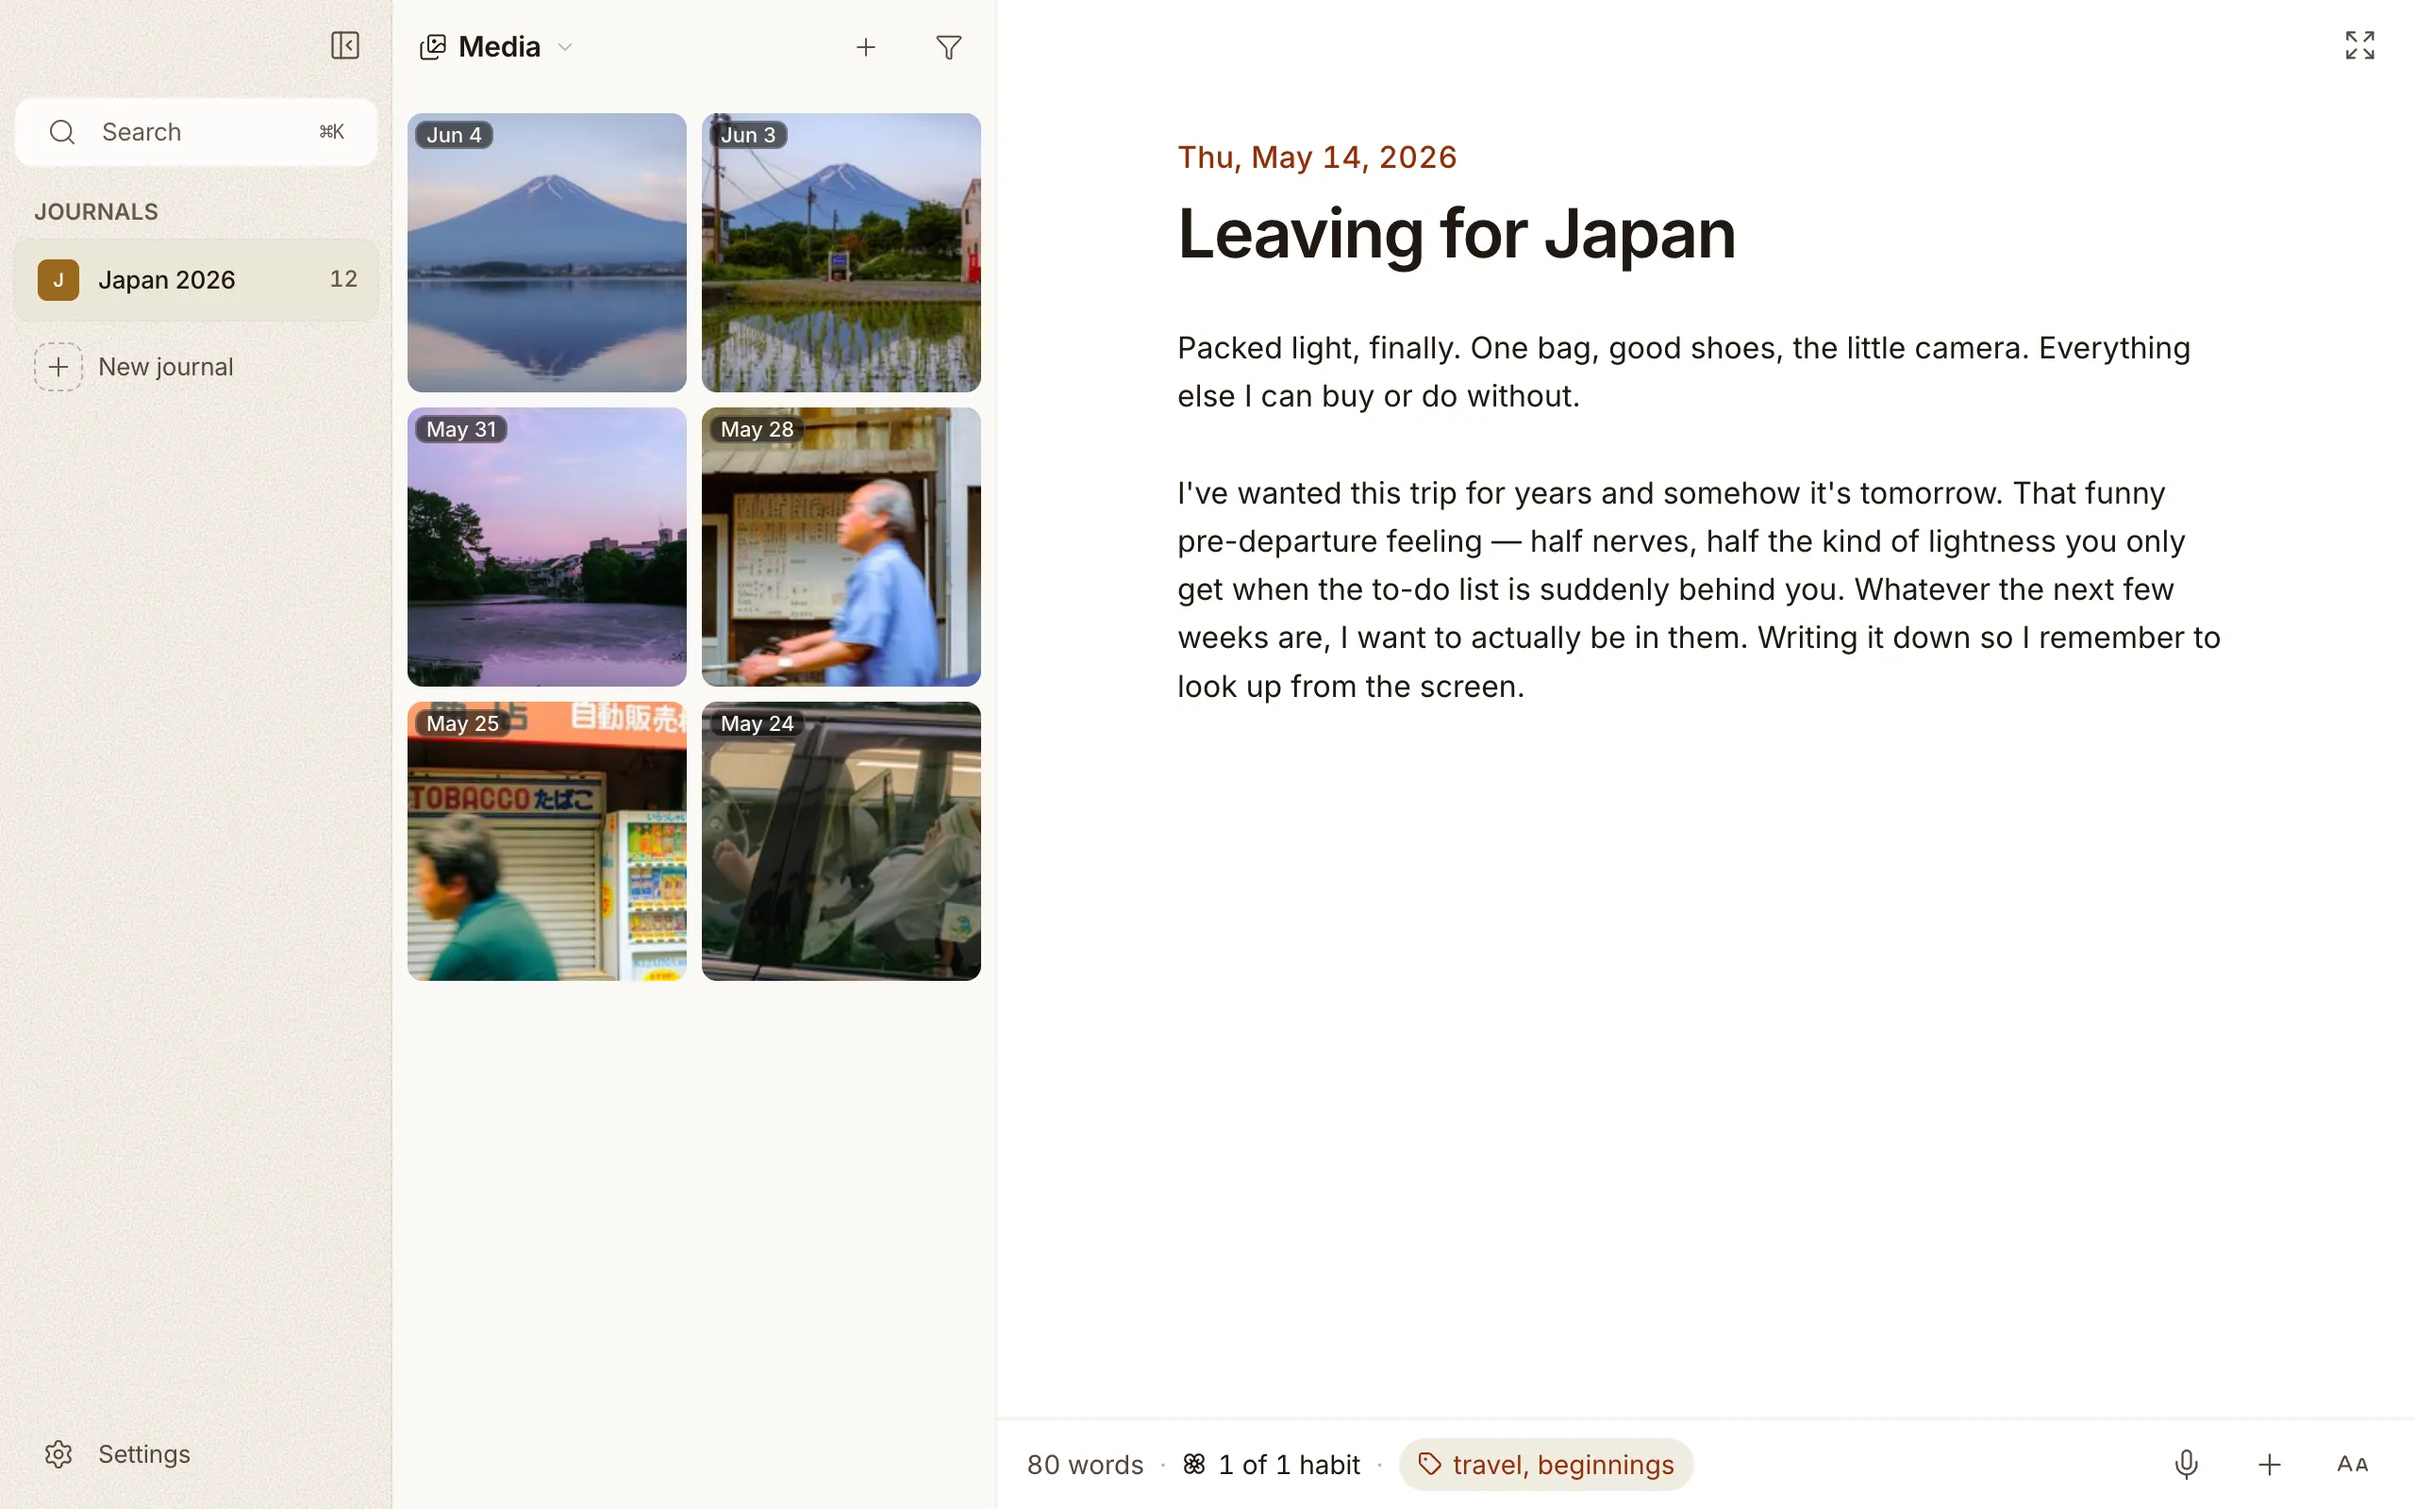Open the May 28 cyclist photo
This screenshot has height=1509, width=2415.
(x=841, y=547)
